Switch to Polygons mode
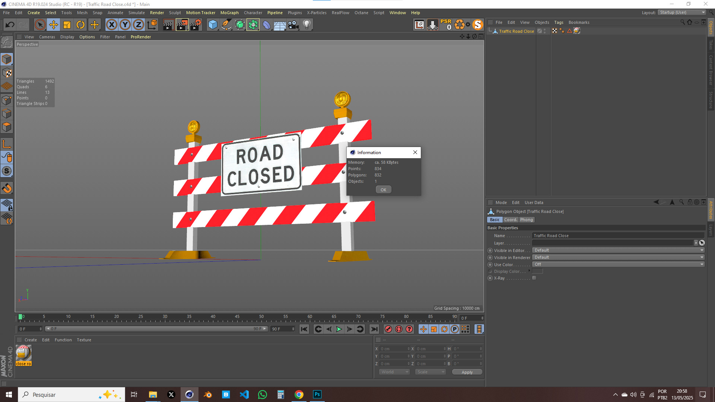The height and width of the screenshot is (402, 715). coord(7,127)
